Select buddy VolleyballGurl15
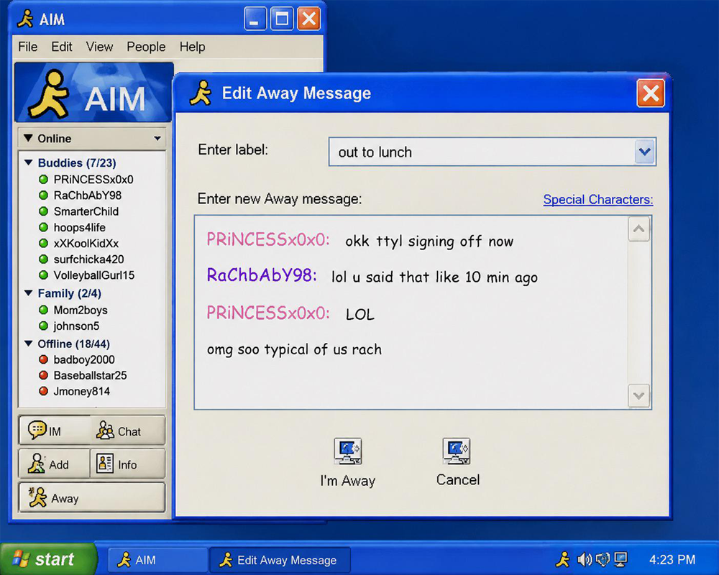Screen dimensions: 719x575 tap(93, 275)
